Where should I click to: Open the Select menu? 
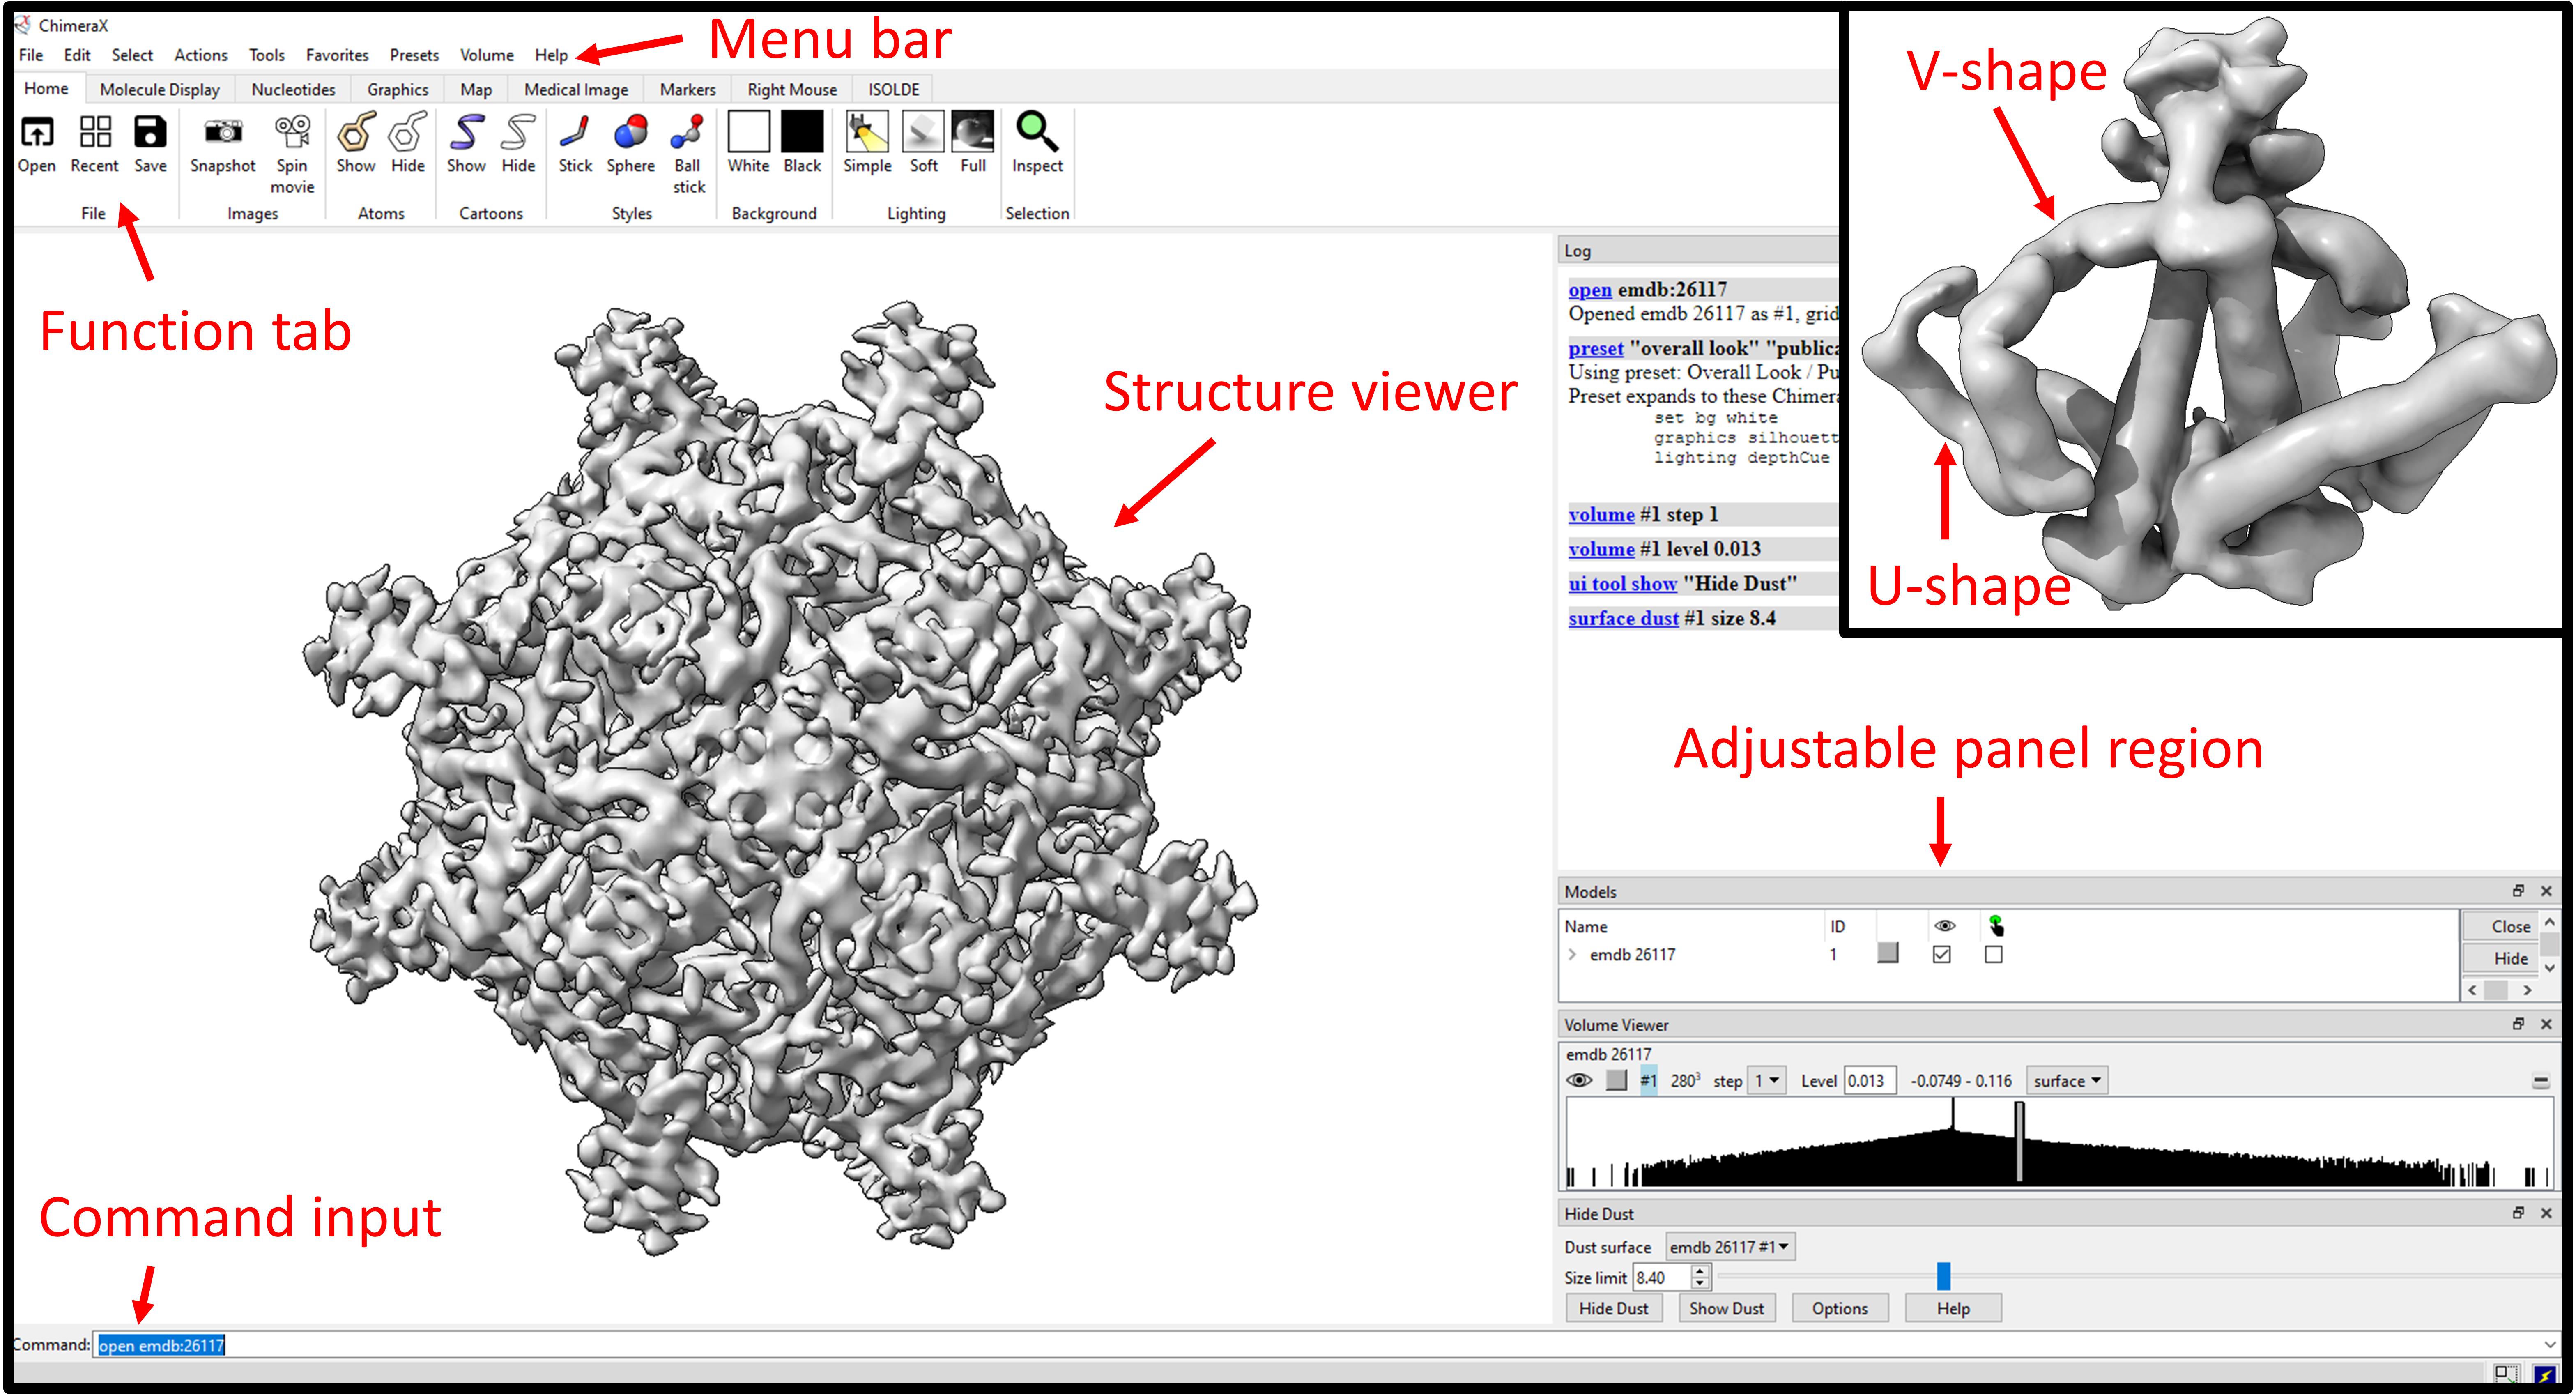[132, 55]
